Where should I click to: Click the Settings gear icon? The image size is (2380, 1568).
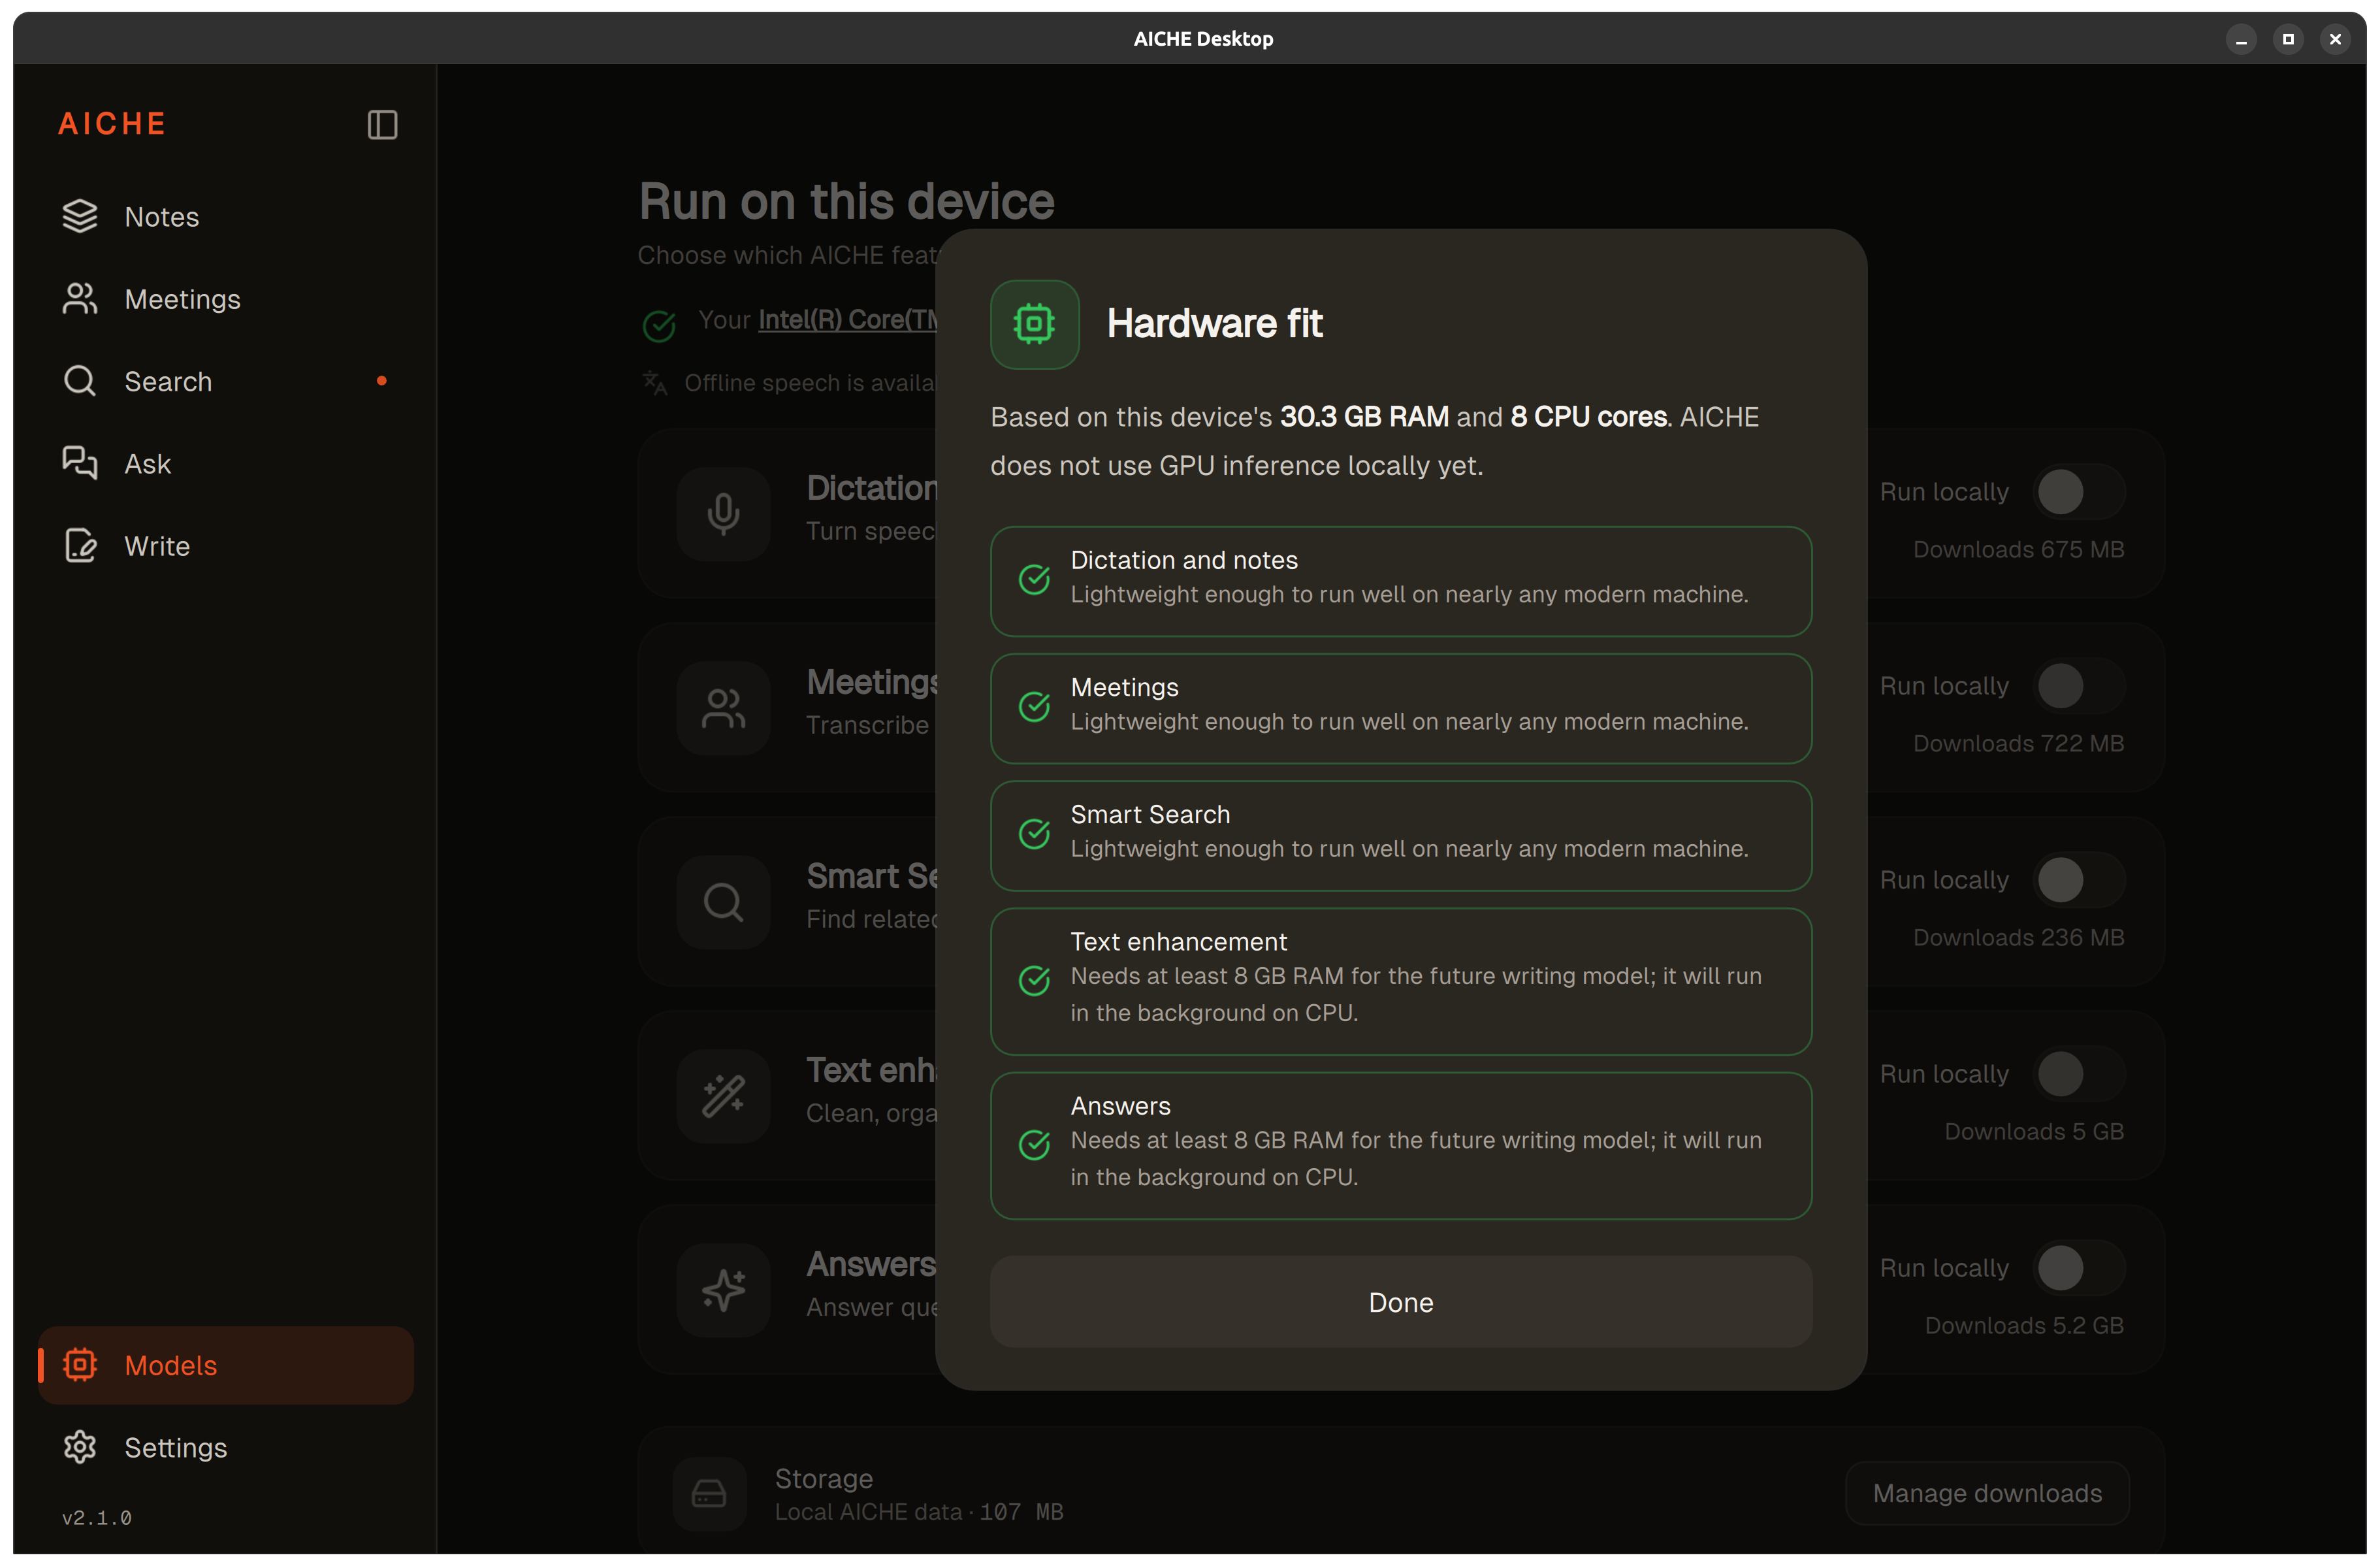coord(80,1447)
